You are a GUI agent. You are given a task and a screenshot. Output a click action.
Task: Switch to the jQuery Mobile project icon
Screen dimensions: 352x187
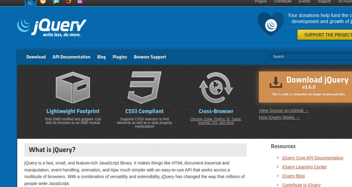pos(55,2)
